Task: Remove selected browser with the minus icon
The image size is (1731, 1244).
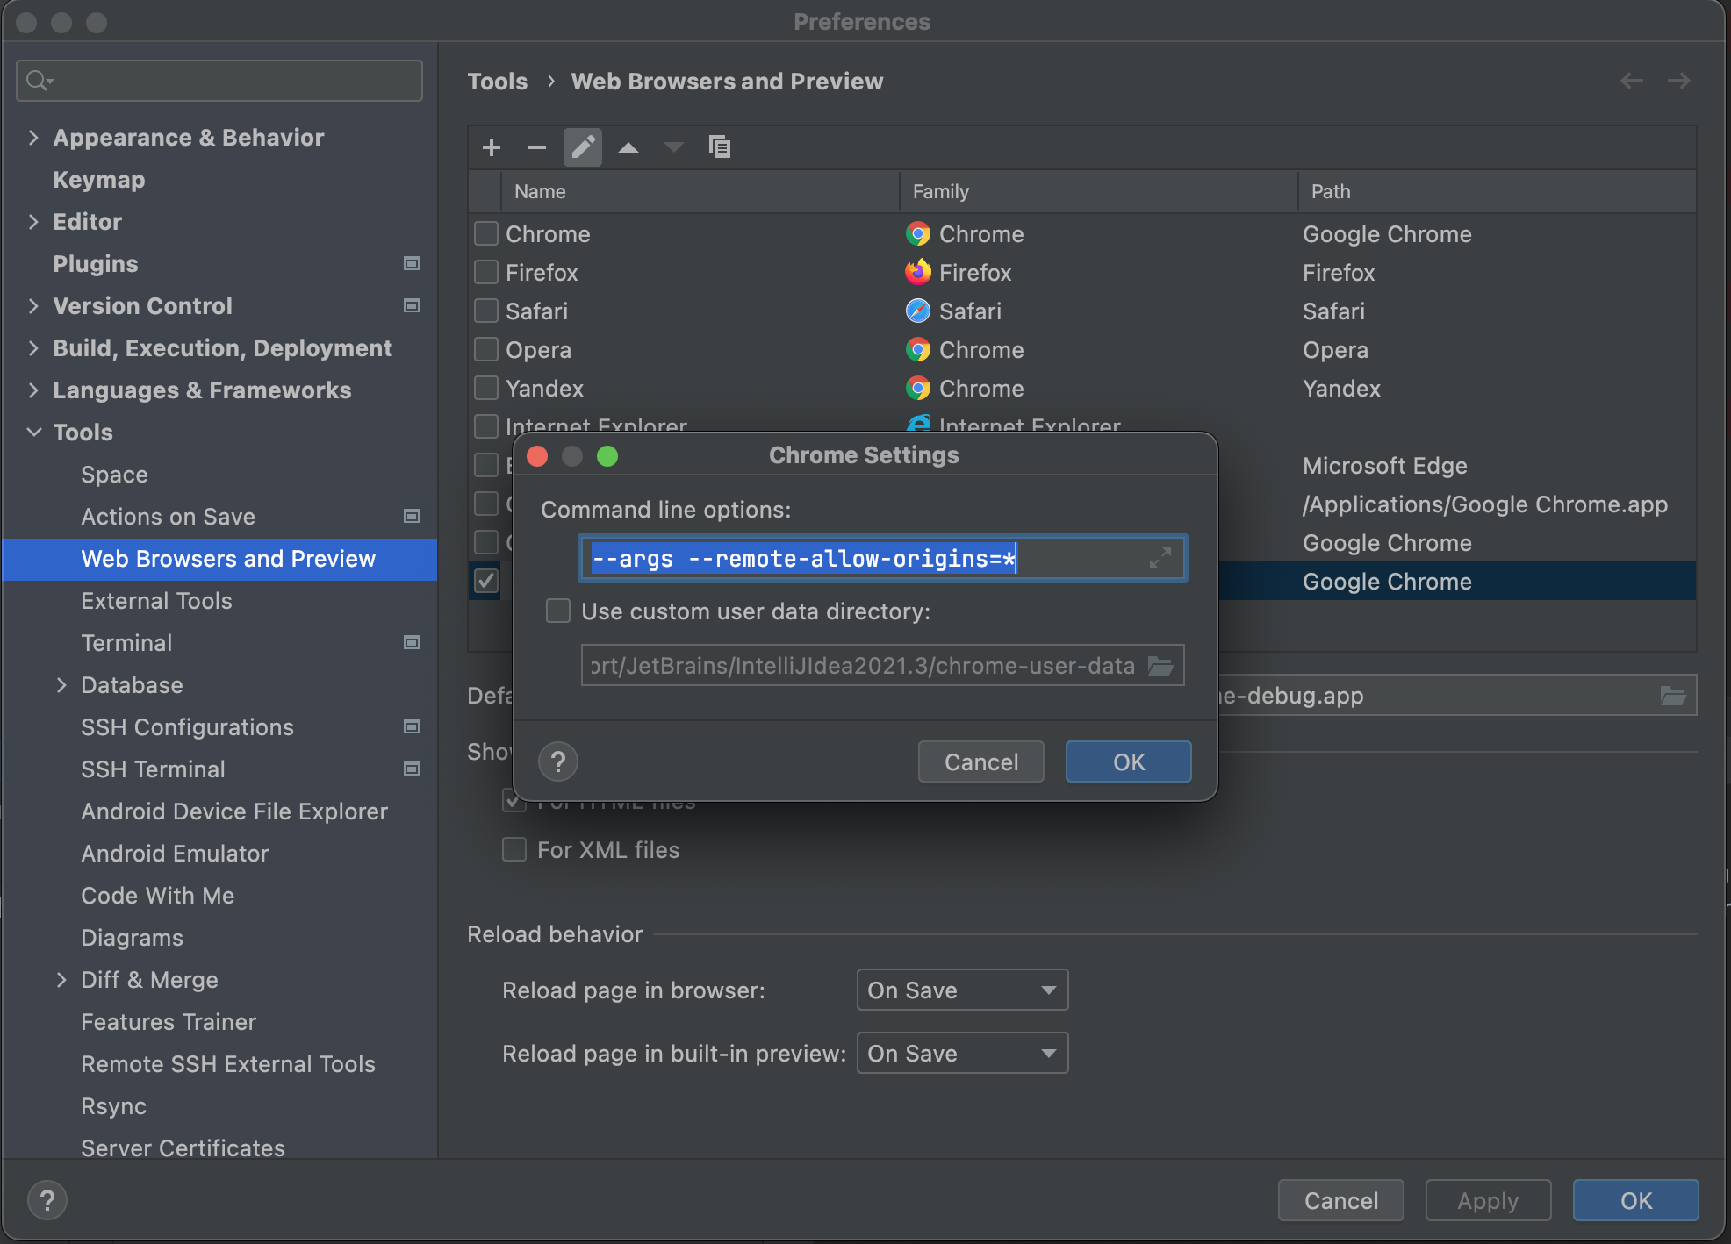Action: tap(537, 147)
